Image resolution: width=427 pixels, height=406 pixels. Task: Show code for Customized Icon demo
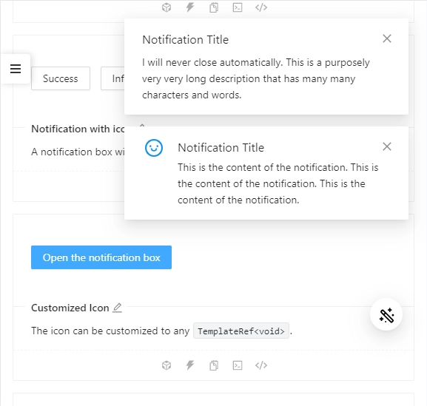click(261, 365)
